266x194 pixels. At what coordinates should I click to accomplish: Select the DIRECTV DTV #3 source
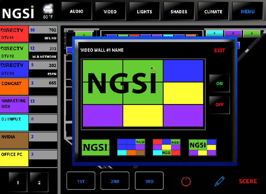point(14,69)
